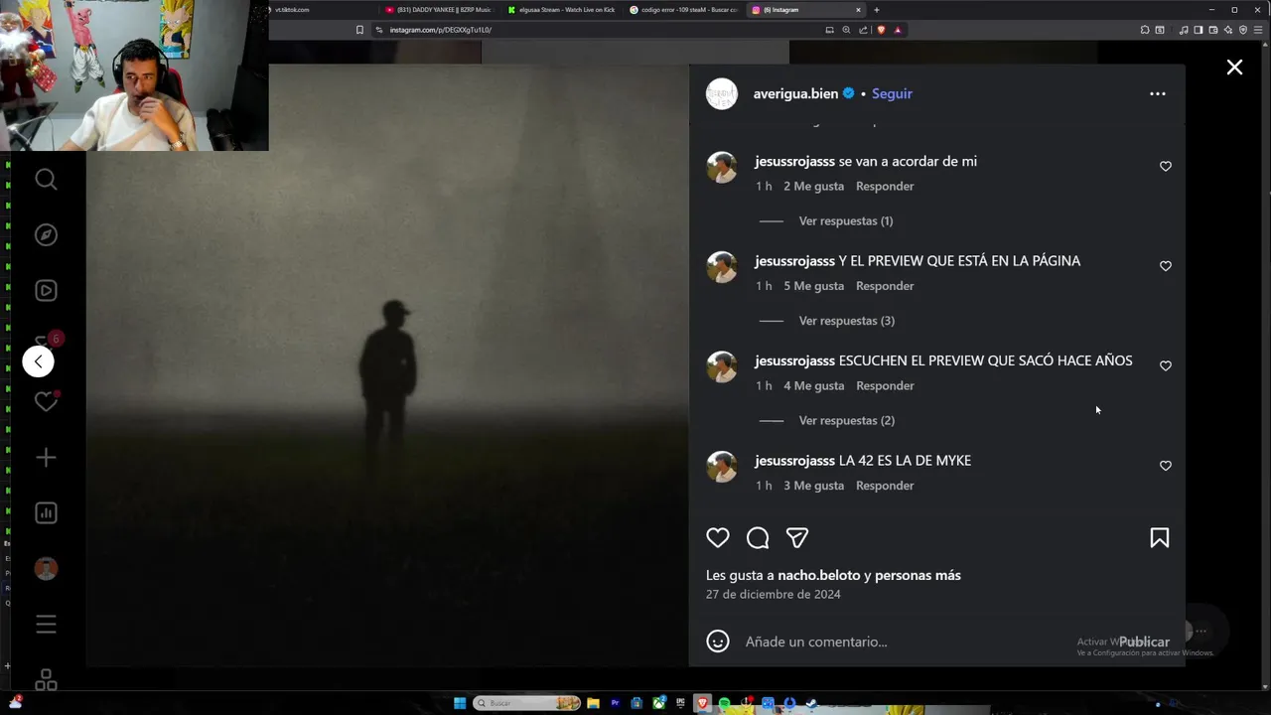The width and height of the screenshot is (1271, 715).
Task: Open profile avatar in the sidebar
Action: tap(46, 569)
